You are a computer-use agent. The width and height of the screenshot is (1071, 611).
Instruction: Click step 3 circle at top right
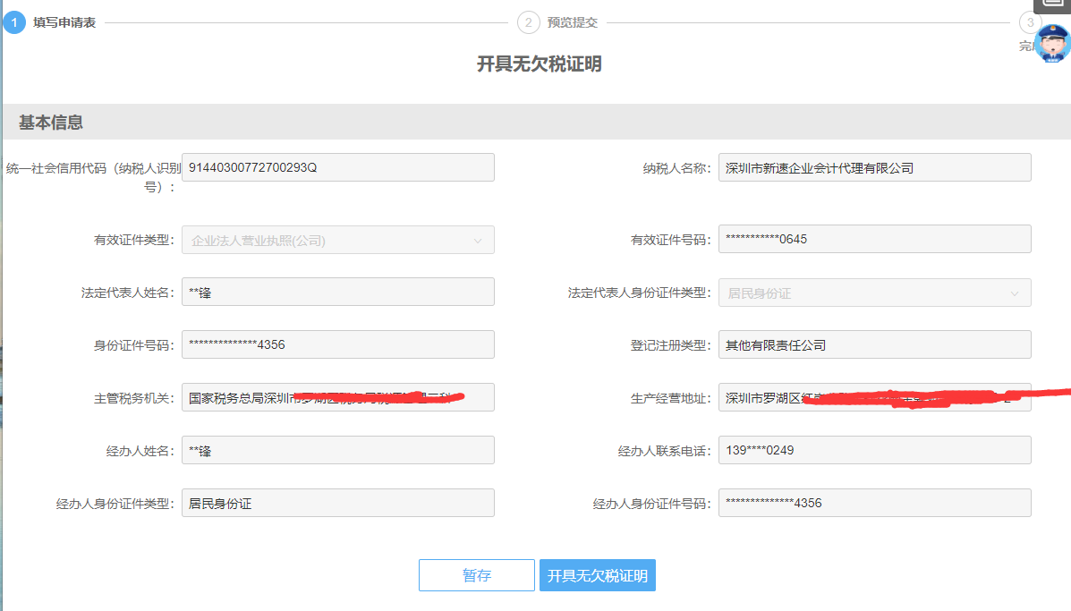point(1030,22)
